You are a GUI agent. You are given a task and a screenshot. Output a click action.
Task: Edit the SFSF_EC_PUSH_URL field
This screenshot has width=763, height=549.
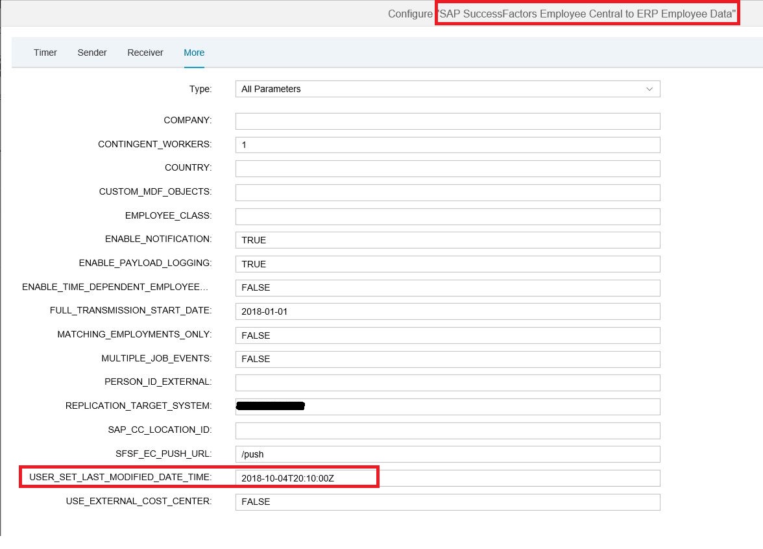click(x=448, y=454)
